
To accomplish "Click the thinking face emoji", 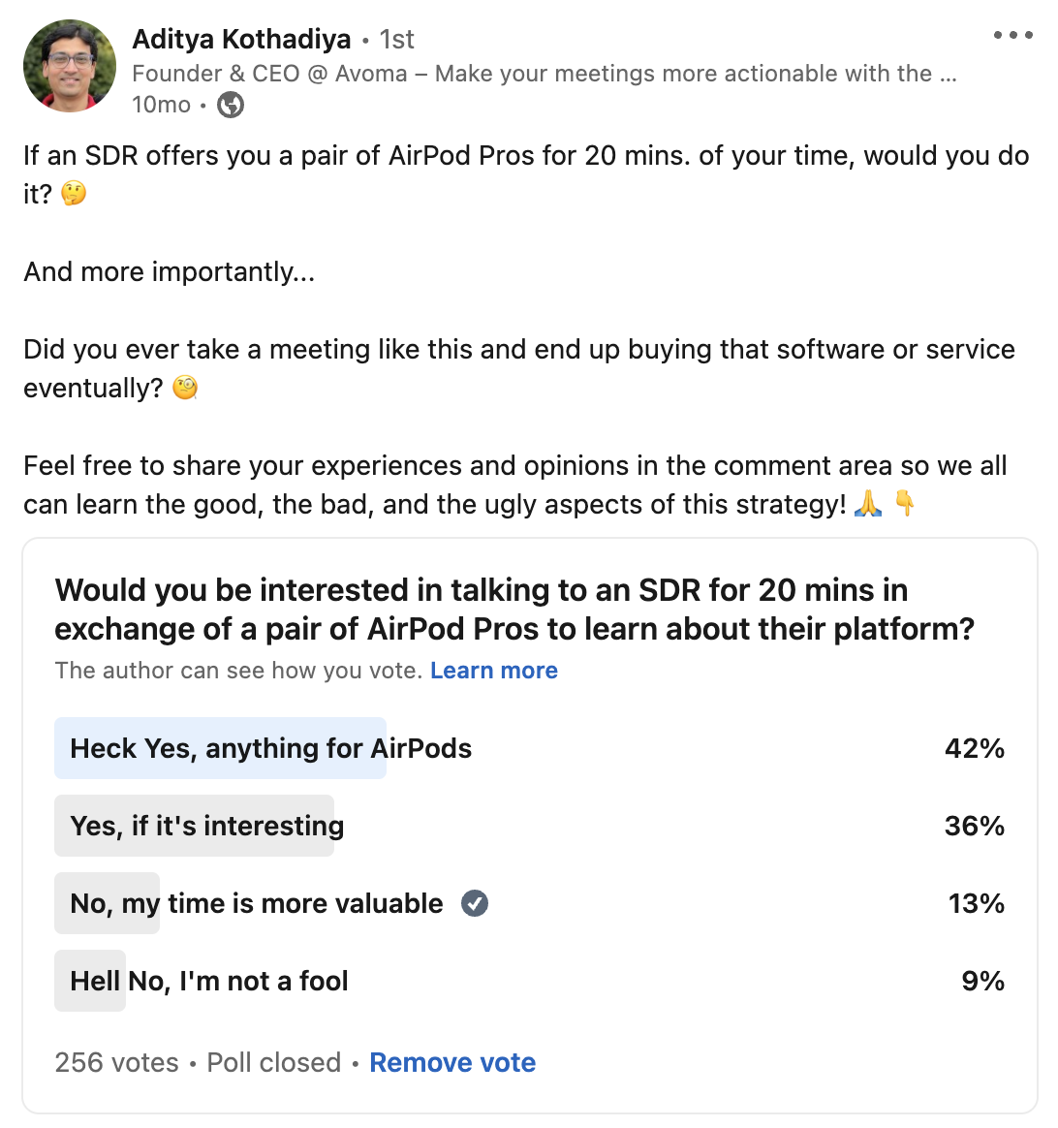I will 74,194.
